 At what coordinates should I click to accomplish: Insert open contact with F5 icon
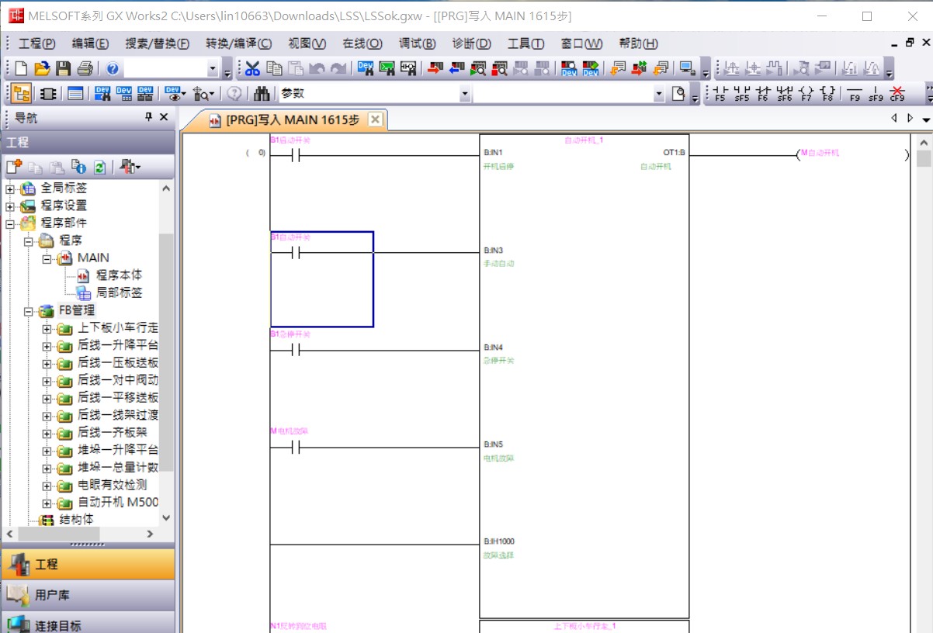click(720, 94)
